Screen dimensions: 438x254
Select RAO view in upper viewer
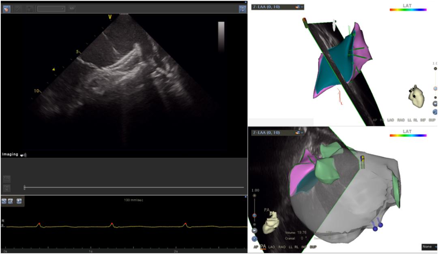coord(401,120)
